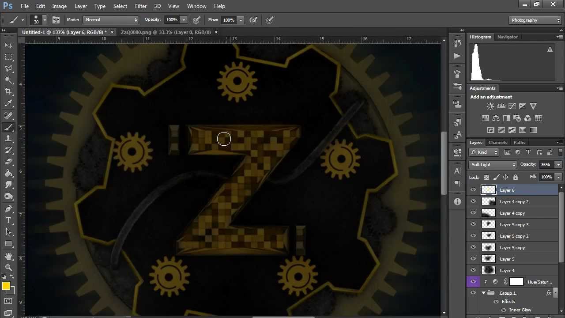Select the Horizontal Type tool
The height and width of the screenshot is (318, 565).
click(x=8, y=220)
